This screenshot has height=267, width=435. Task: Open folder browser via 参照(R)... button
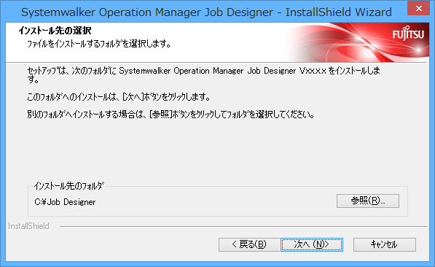368,201
